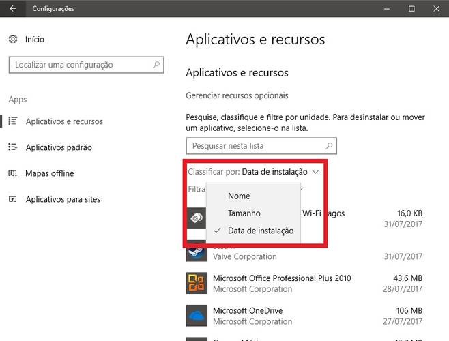Open Início via the gear icon
The width and height of the screenshot is (449, 341).
click(x=13, y=39)
